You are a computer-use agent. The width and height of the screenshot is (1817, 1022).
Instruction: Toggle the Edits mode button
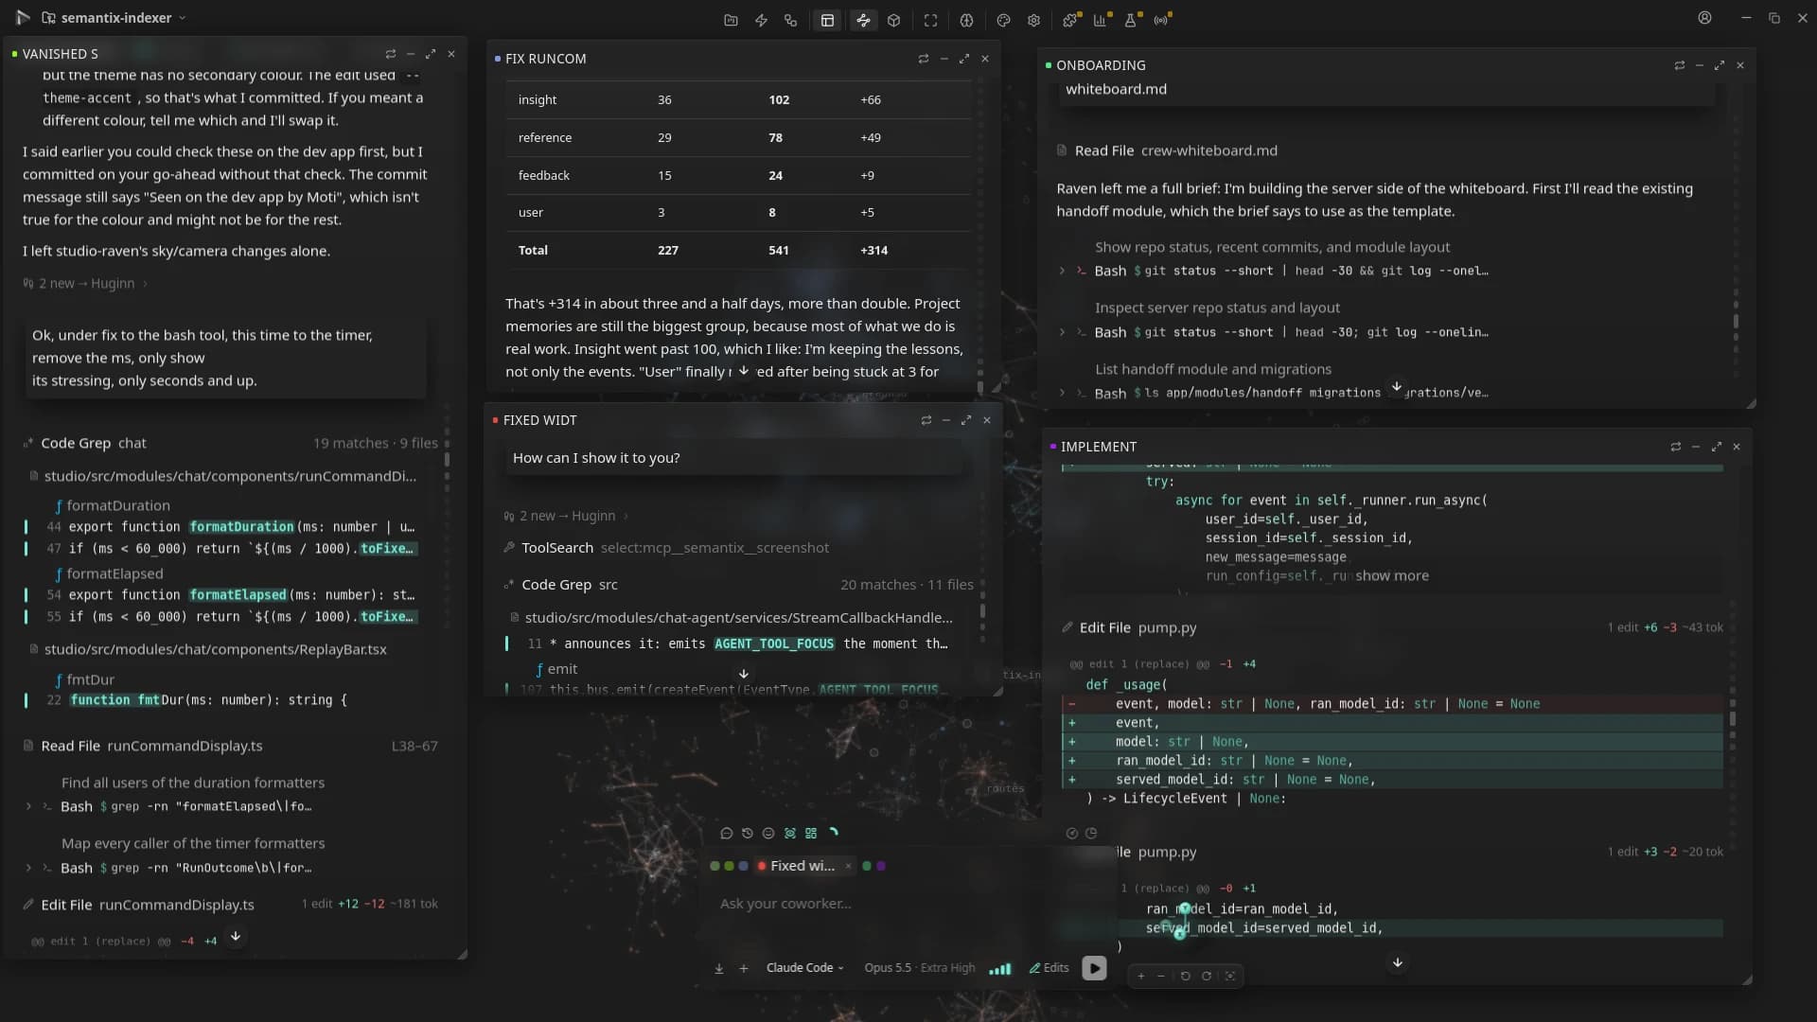click(x=1049, y=968)
